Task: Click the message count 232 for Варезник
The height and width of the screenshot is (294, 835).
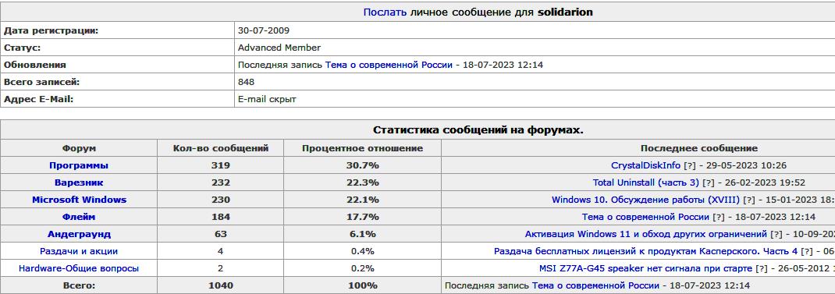Action: coord(221,182)
